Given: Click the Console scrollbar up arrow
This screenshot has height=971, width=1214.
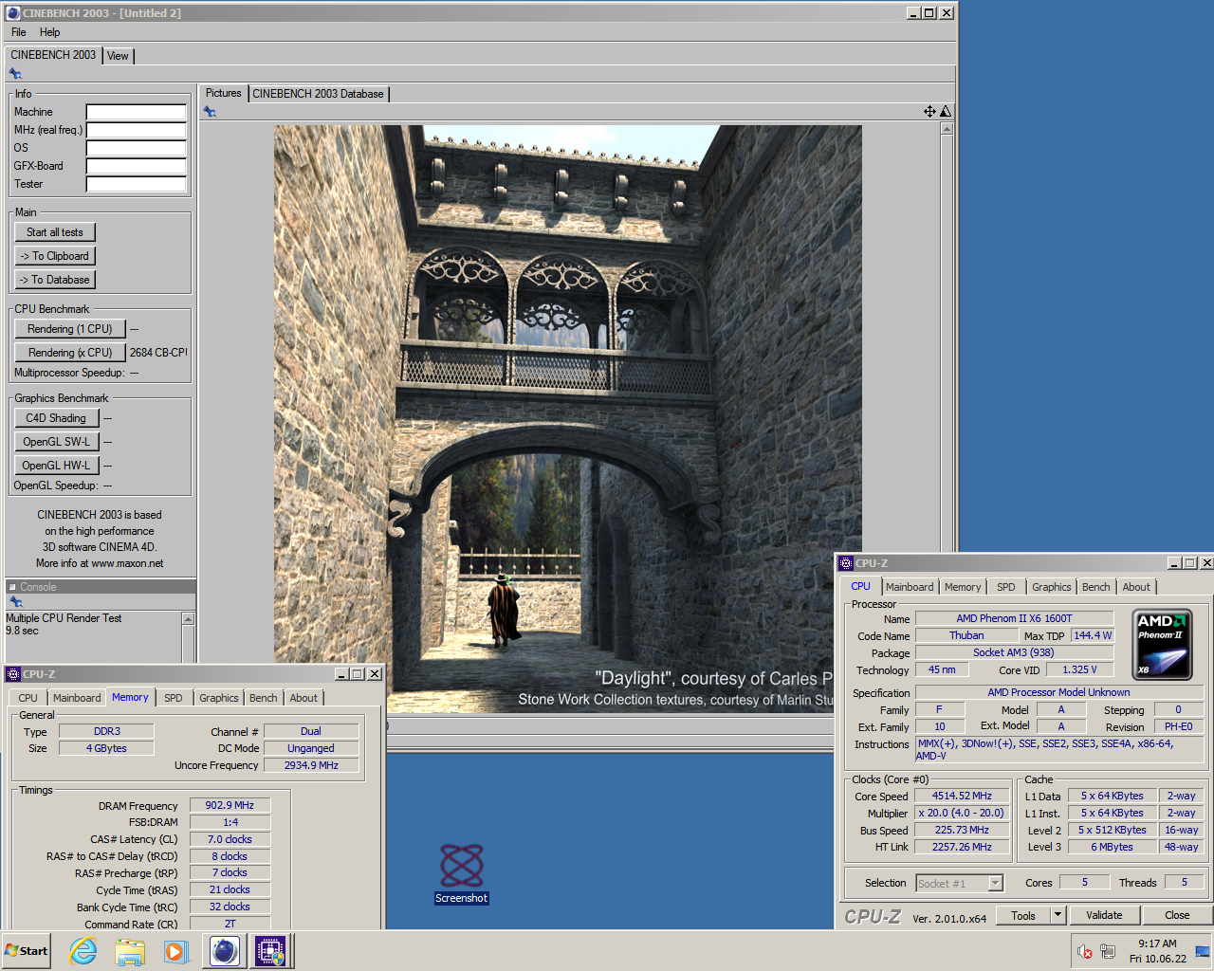Looking at the screenshot, I should [188, 619].
